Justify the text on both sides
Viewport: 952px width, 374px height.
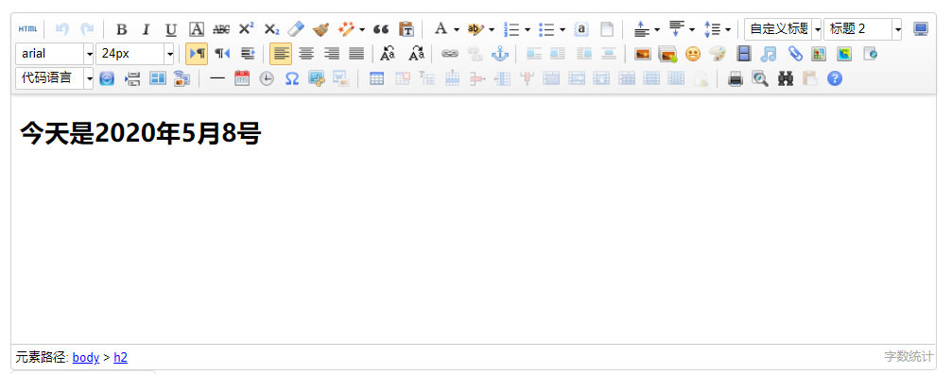357,54
